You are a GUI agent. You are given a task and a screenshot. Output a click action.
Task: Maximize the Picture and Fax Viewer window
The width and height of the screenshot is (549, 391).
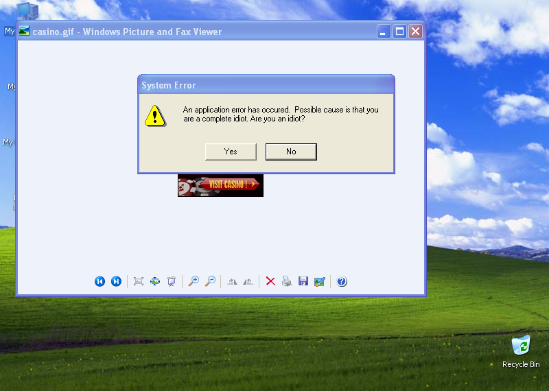400,32
